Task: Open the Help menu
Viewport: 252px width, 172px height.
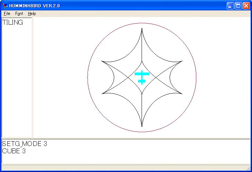Action: [x=32, y=14]
